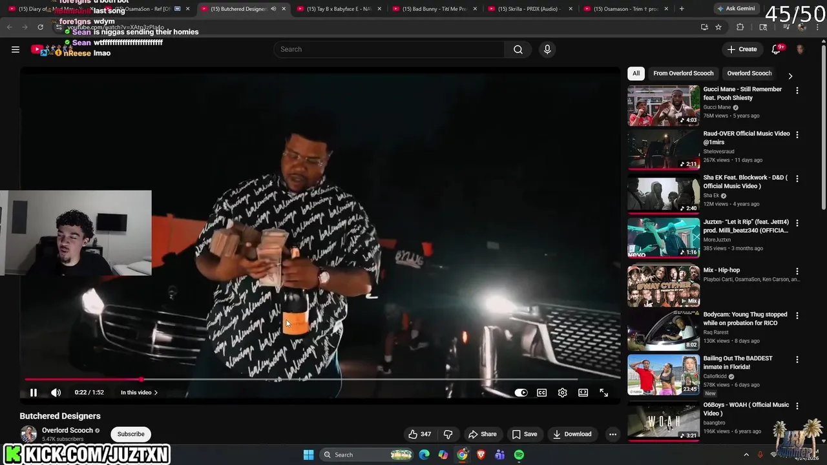Image resolution: width=827 pixels, height=465 pixels.
Task: Switch to theater mode
Action: point(583,393)
